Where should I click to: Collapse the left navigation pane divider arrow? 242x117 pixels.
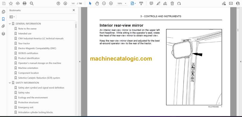pyautogui.click(x=80, y=62)
